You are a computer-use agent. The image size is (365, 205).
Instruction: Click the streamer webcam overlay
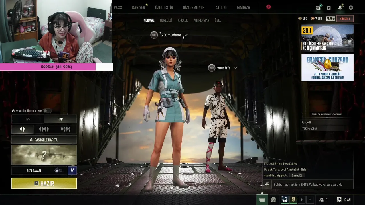(56, 31)
